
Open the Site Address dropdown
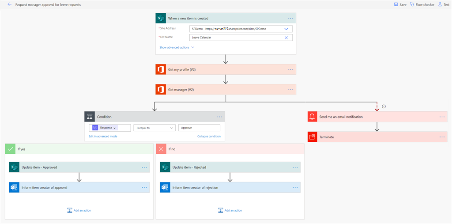[x=286, y=29]
